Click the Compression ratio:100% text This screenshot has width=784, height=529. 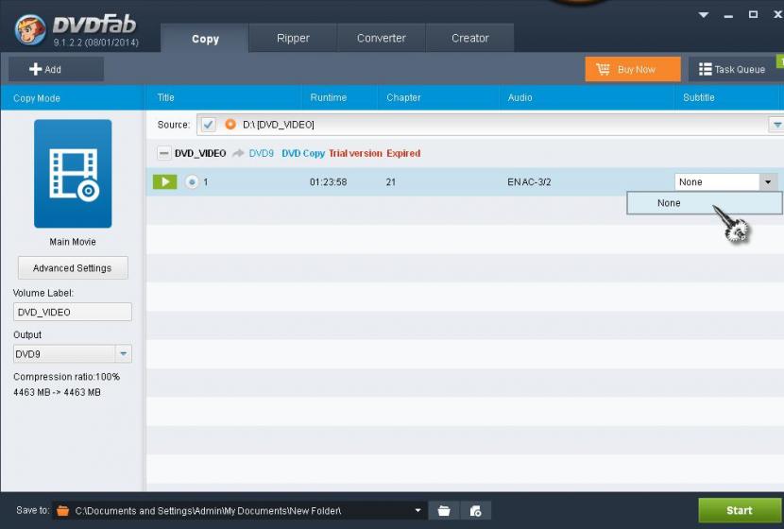point(66,377)
